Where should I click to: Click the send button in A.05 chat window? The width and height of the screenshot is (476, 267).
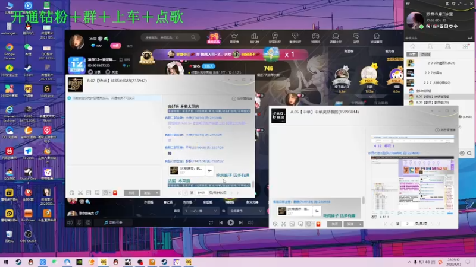click(x=350, y=224)
